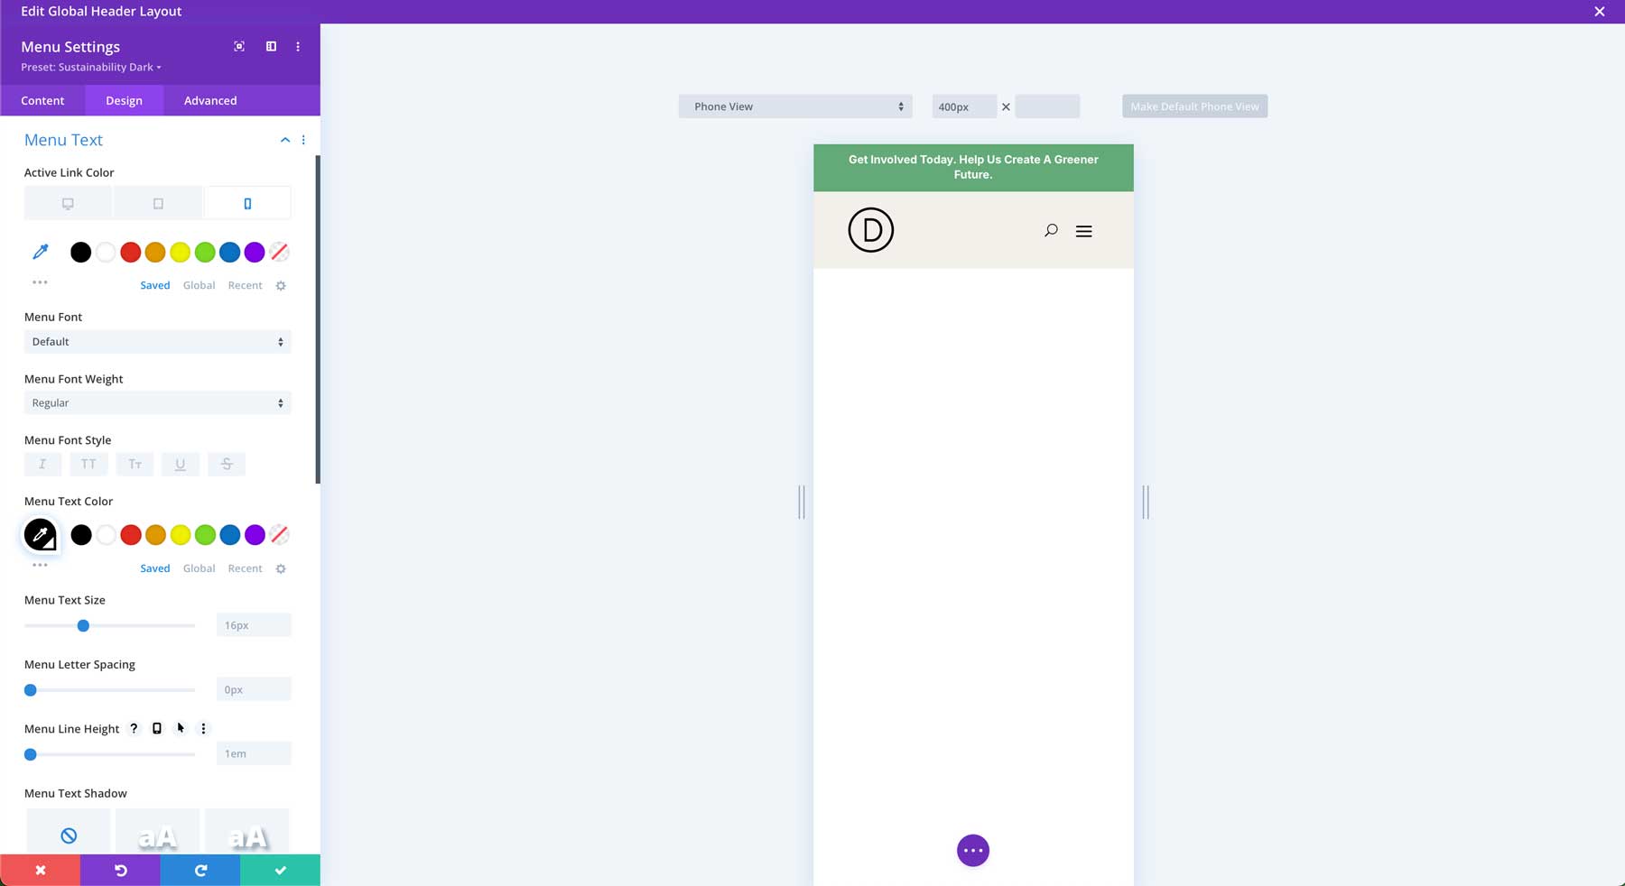The width and height of the screenshot is (1625, 886).
Task: Undo the last change
Action: click(120, 870)
